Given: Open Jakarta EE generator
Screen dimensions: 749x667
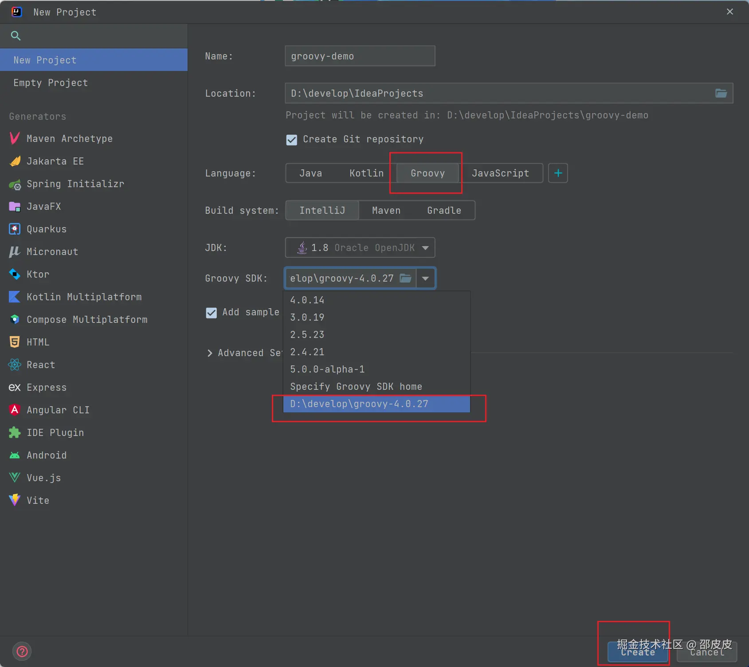Looking at the screenshot, I should pos(94,161).
